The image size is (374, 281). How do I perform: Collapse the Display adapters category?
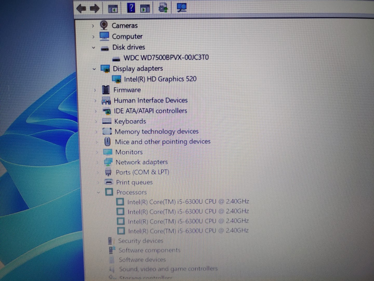[94, 69]
